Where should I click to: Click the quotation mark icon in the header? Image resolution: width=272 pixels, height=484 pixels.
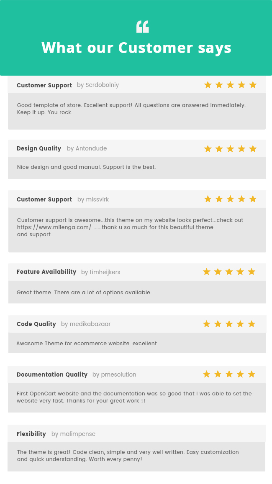142,27
